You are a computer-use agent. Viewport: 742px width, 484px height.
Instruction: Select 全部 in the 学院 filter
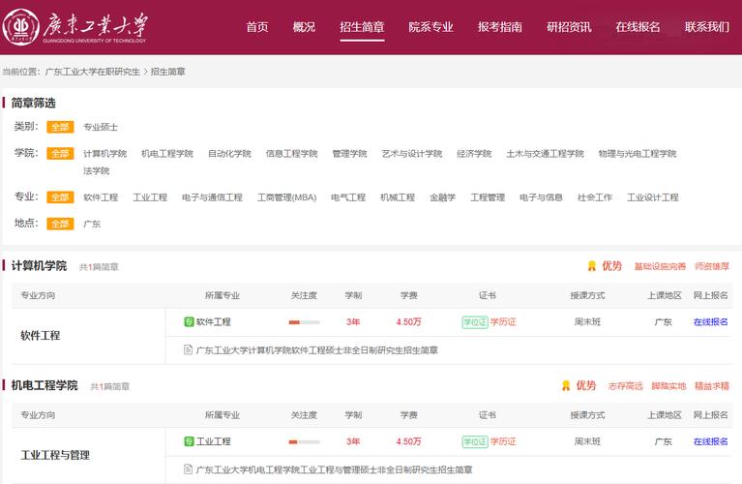[x=60, y=154]
